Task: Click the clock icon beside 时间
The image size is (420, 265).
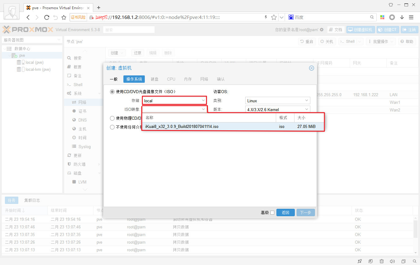Action: pos(74,138)
